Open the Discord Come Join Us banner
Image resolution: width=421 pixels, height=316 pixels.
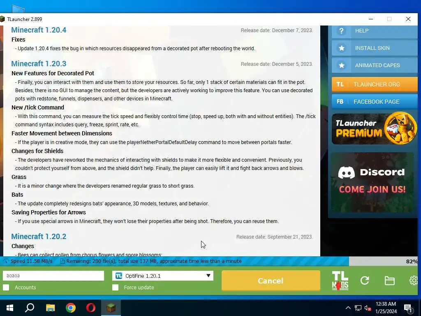click(372, 182)
